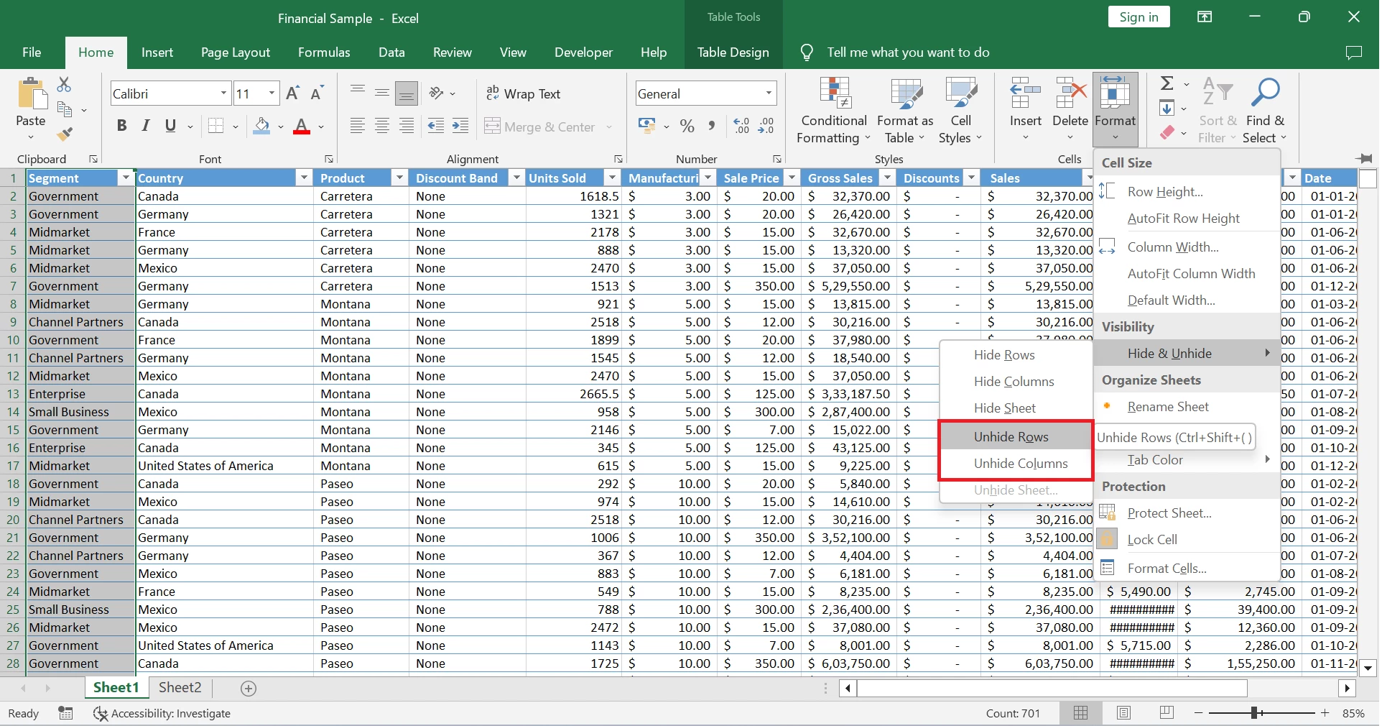Viewport: 1382px width, 726px height.
Task: Expand the General number format dropdown
Action: (x=768, y=93)
